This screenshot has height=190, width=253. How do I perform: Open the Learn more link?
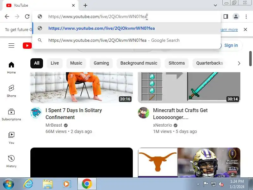pyautogui.click(x=229, y=29)
